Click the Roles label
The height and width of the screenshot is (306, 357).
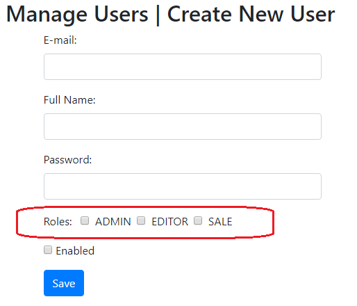(58, 222)
